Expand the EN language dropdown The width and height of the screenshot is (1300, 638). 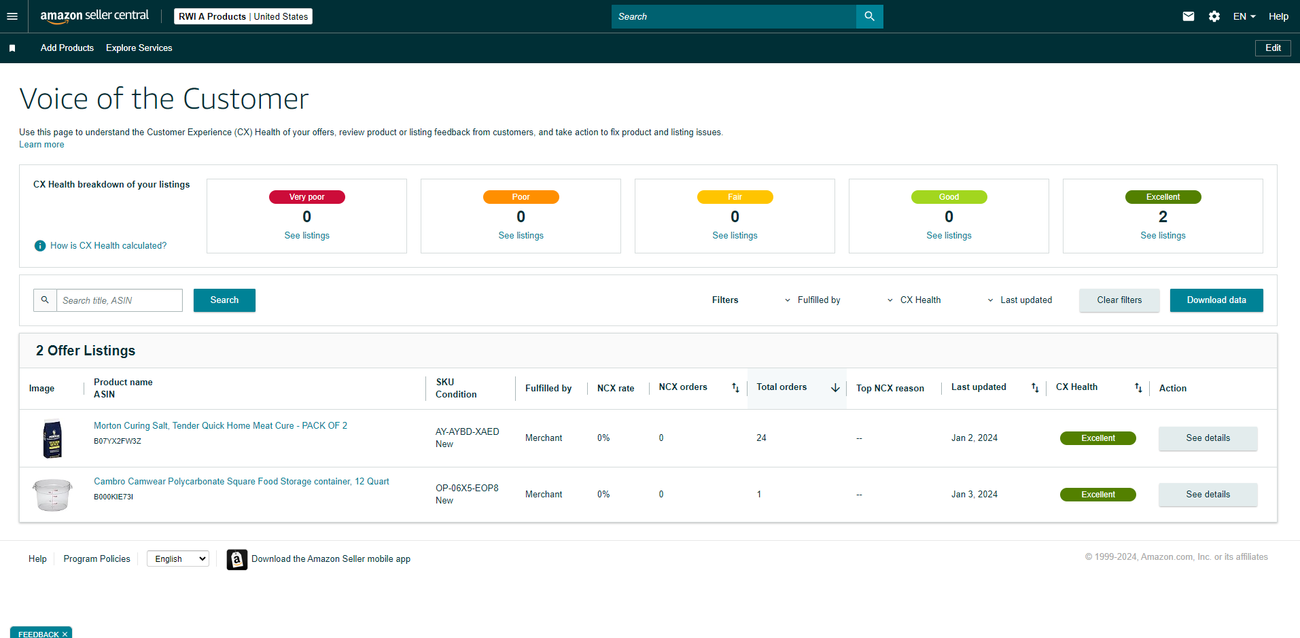click(x=1244, y=16)
